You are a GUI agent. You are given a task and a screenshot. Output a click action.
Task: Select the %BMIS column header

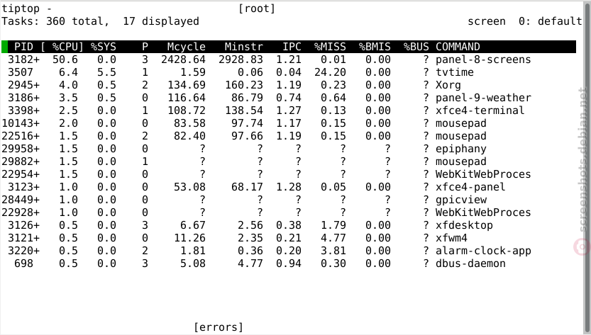[x=375, y=47]
